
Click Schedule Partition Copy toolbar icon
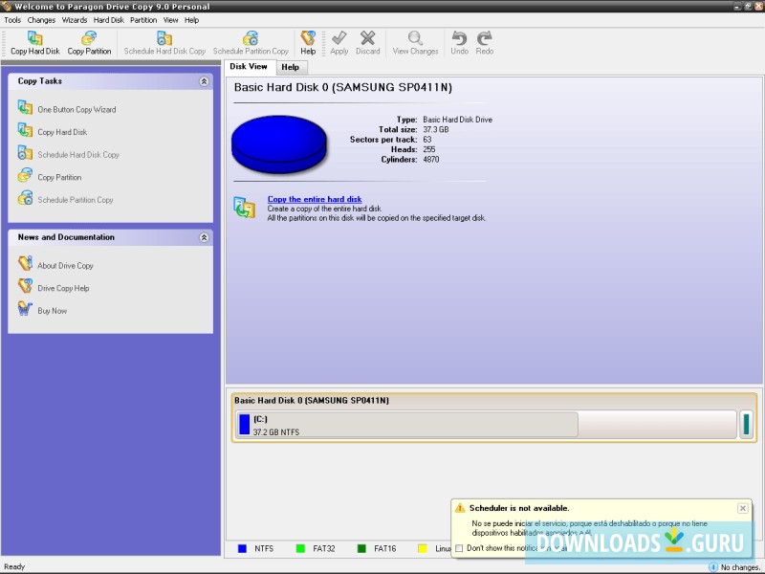tap(251, 38)
